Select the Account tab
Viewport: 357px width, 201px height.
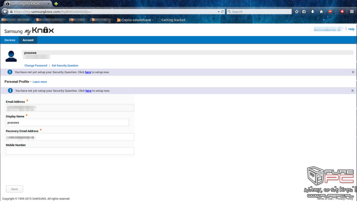pos(28,40)
